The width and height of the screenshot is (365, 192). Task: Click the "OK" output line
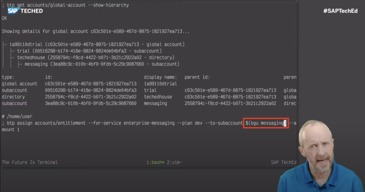point(4,18)
